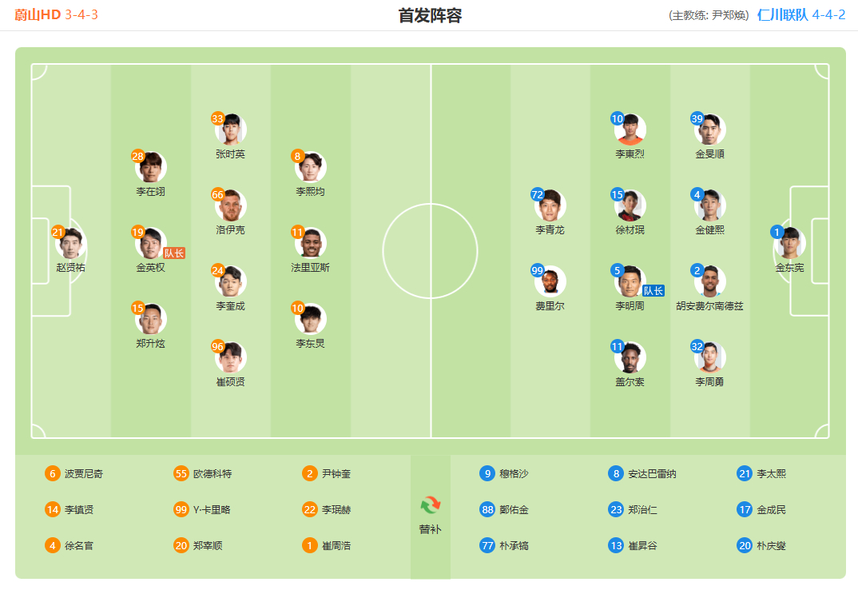The height and width of the screenshot is (594, 858).
Task: Click goalkeeper 金东宪 number 1 avatar
Action: click(789, 243)
